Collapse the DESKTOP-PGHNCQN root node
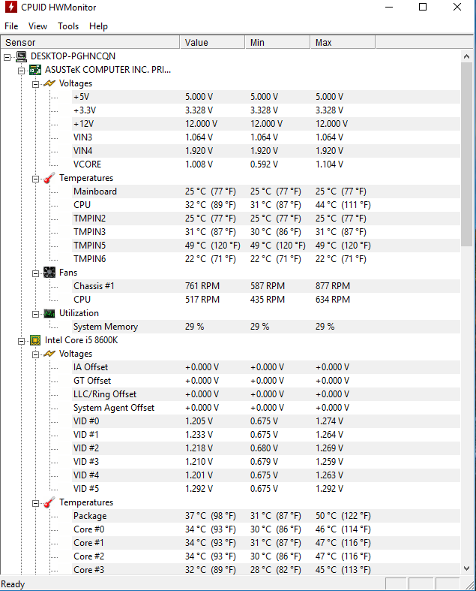The height and width of the screenshot is (591, 476). [x=7, y=57]
